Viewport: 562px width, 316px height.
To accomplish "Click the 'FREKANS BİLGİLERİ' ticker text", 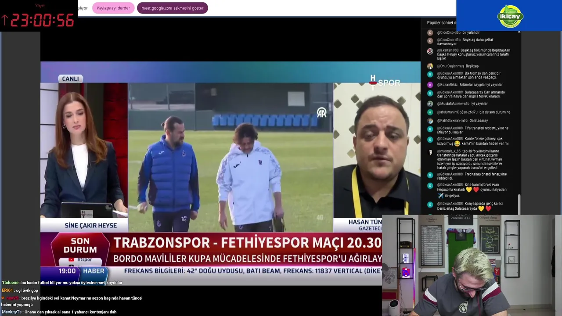I will pos(252,271).
